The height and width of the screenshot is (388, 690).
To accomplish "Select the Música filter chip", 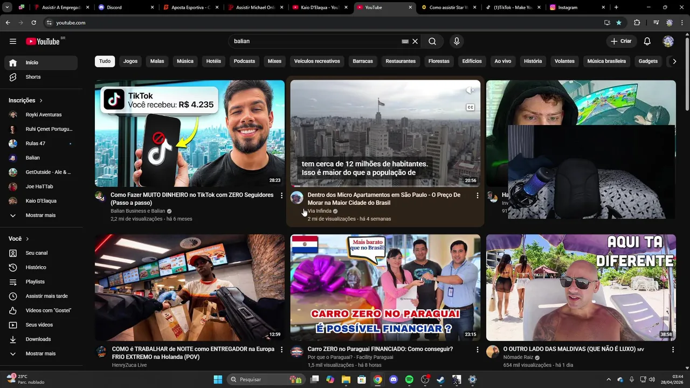I will coord(185,61).
